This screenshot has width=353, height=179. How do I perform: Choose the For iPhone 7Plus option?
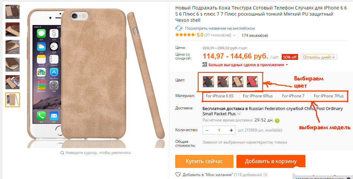pos(329,96)
